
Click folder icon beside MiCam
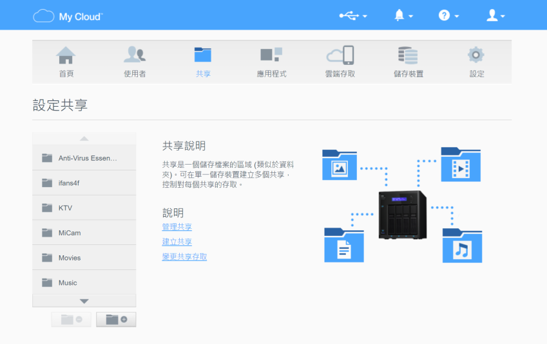47,233
